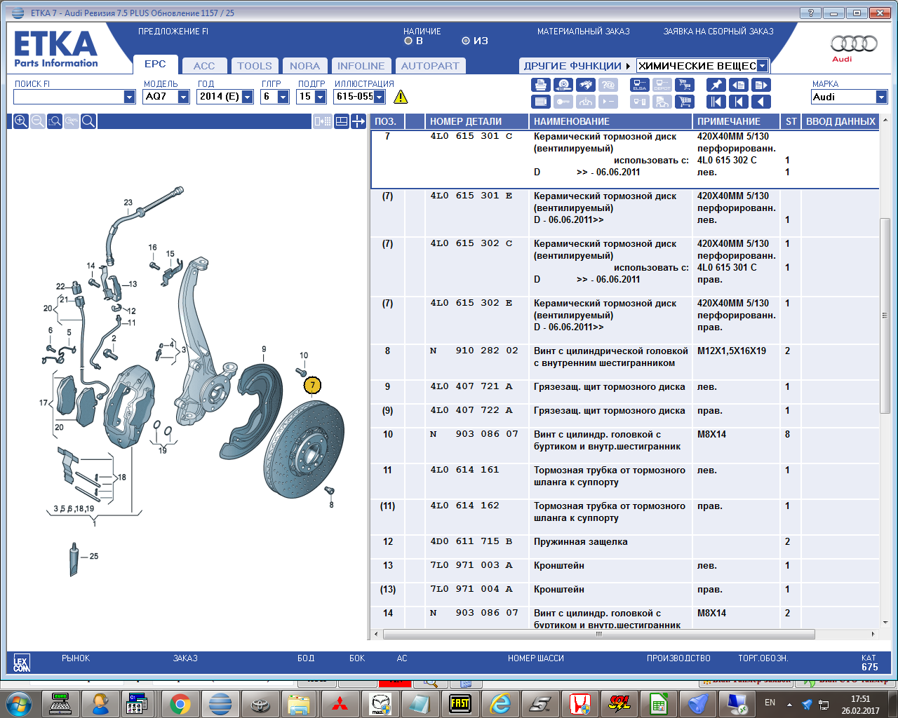Open ЗАЯВКА НА СБОРНЫЙ ЗАКАЗ link

click(x=718, y=32)
